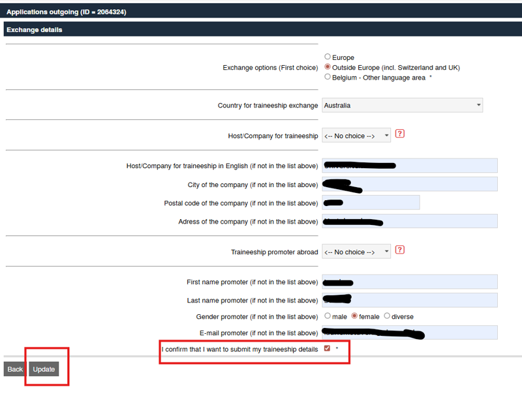Select Europe exchange option
Screen dimensions: 522x401
click(328, 57)
